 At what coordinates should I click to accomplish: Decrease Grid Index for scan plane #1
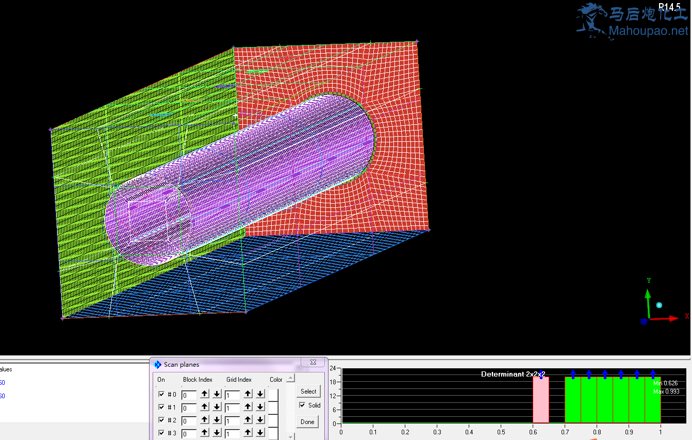tap(260, 407)
